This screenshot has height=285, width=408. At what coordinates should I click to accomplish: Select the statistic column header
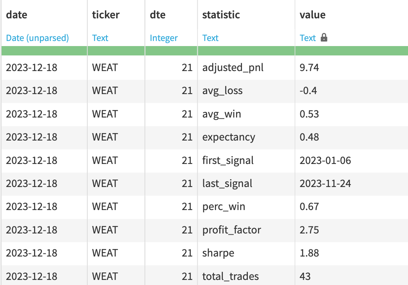221,15
